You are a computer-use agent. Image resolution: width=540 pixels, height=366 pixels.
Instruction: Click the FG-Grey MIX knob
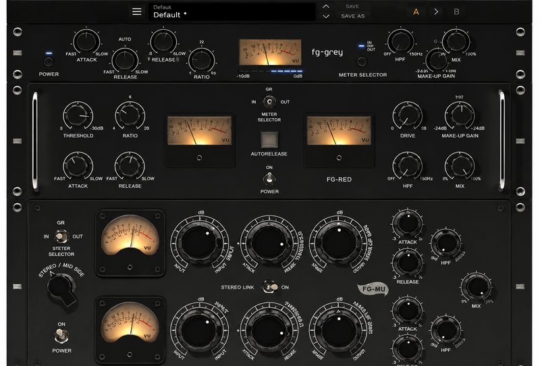point(456,41)
